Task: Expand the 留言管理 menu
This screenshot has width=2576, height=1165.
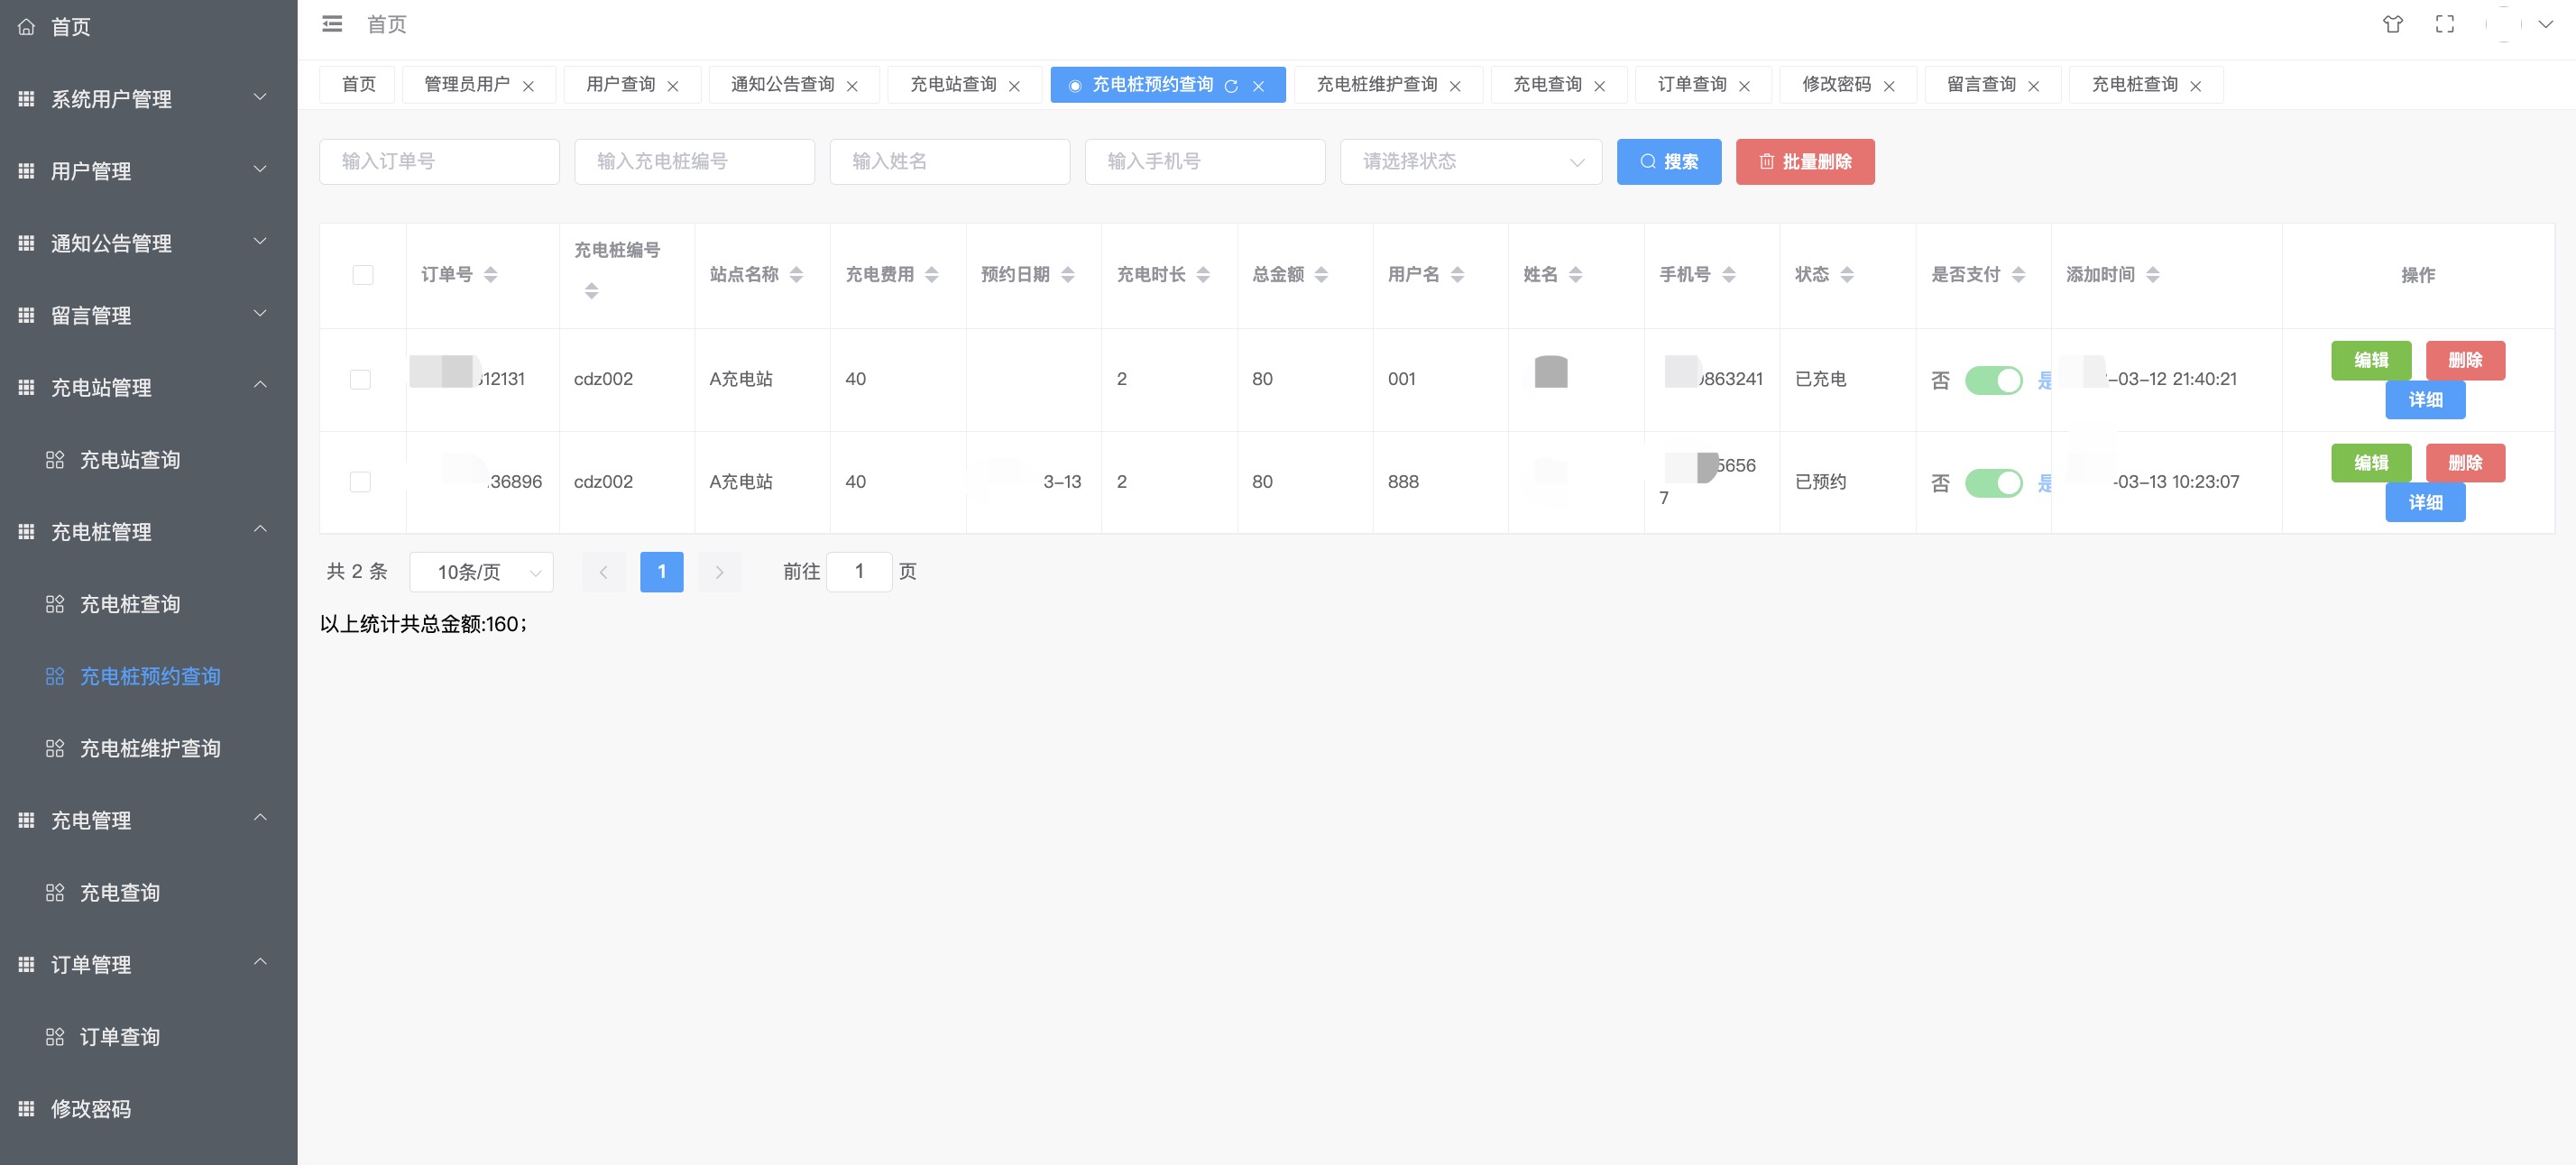Action: click(x=148, y=314)
